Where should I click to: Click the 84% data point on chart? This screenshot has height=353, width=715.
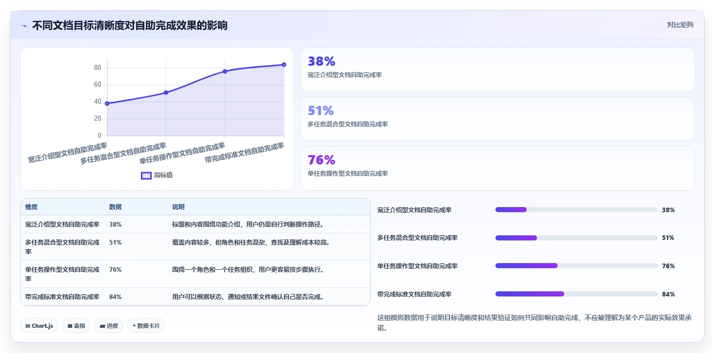[x=284, y=65]
